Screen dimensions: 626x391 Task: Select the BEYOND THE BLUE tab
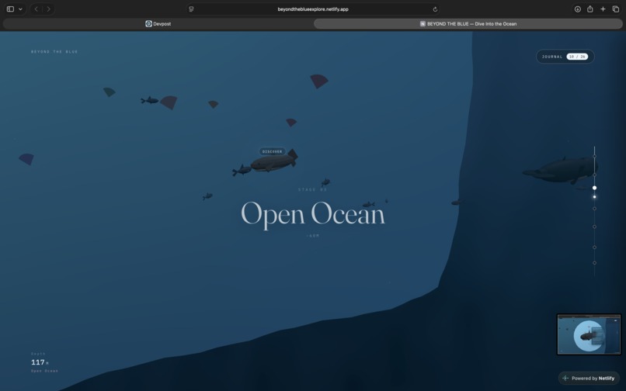coord(468,24)
